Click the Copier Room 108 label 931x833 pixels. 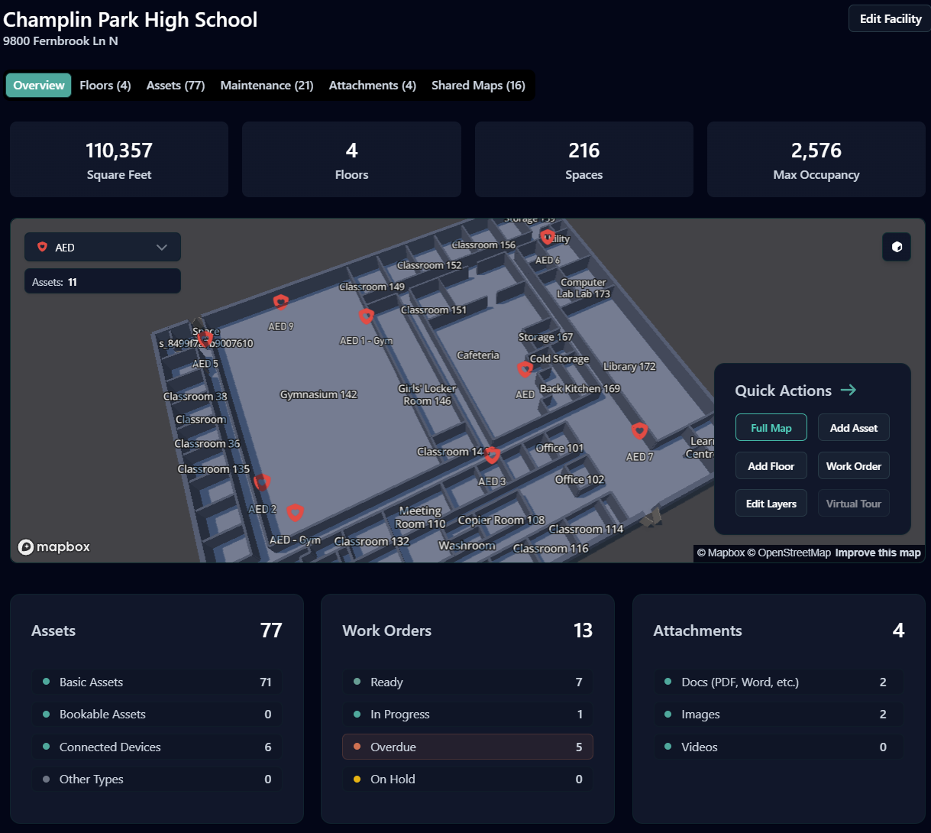click(501, 520)
